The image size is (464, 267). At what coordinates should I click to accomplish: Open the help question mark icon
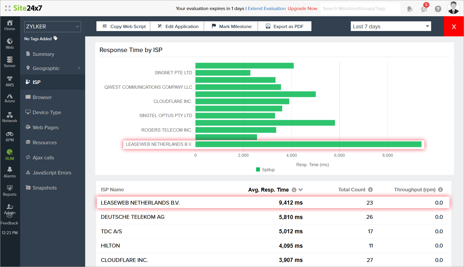pos(438,9)
